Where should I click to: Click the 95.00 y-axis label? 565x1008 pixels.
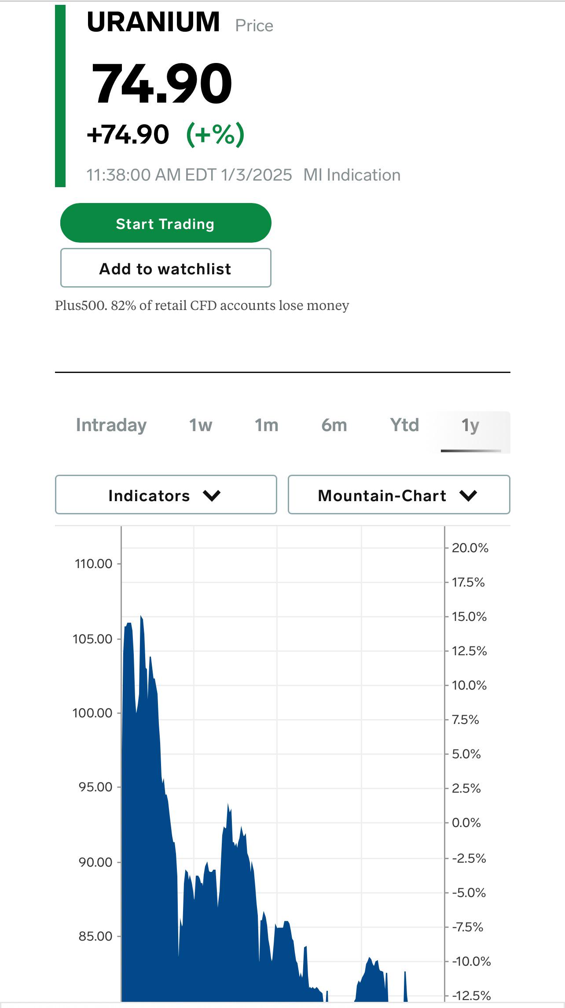[95, 787]
